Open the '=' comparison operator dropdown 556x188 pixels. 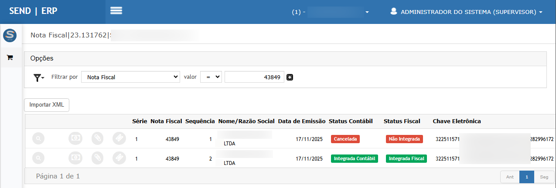[211, 77]
